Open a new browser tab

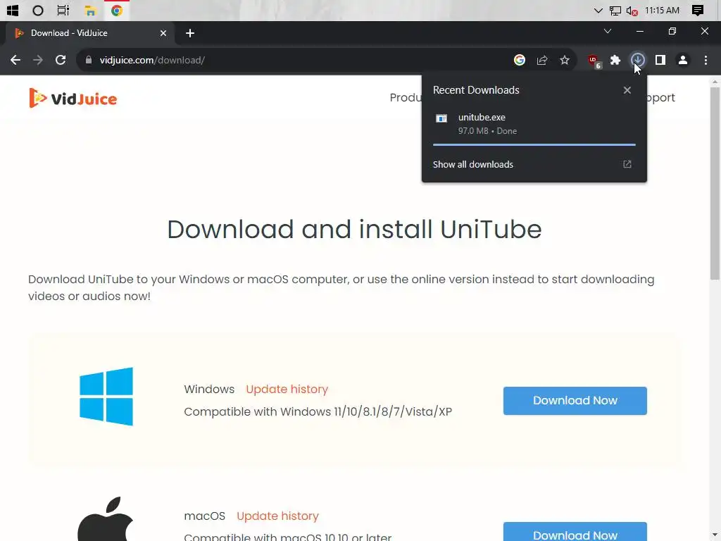(190, 33)
